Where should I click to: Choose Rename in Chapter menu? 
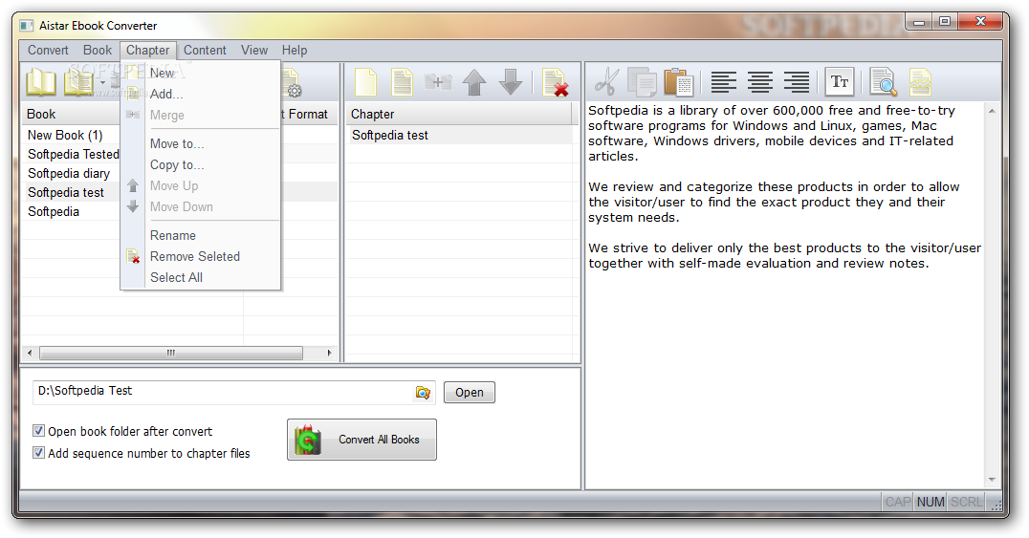point(201,235)
